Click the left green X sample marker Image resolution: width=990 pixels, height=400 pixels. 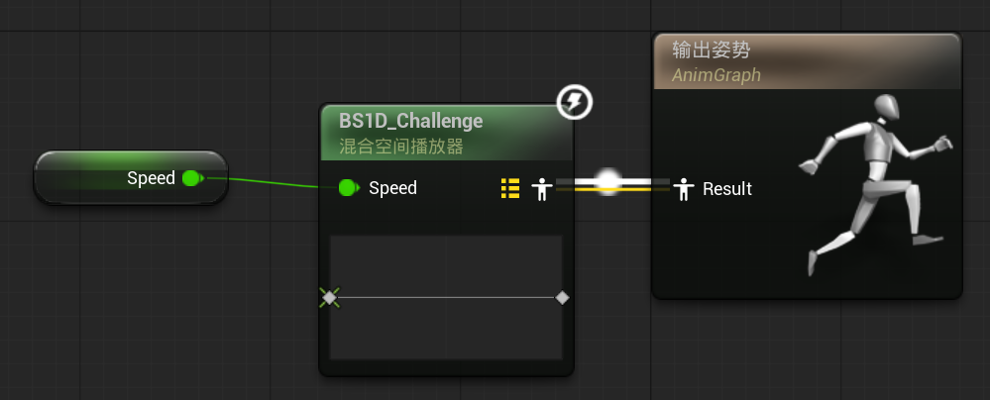tap(330, 297)
